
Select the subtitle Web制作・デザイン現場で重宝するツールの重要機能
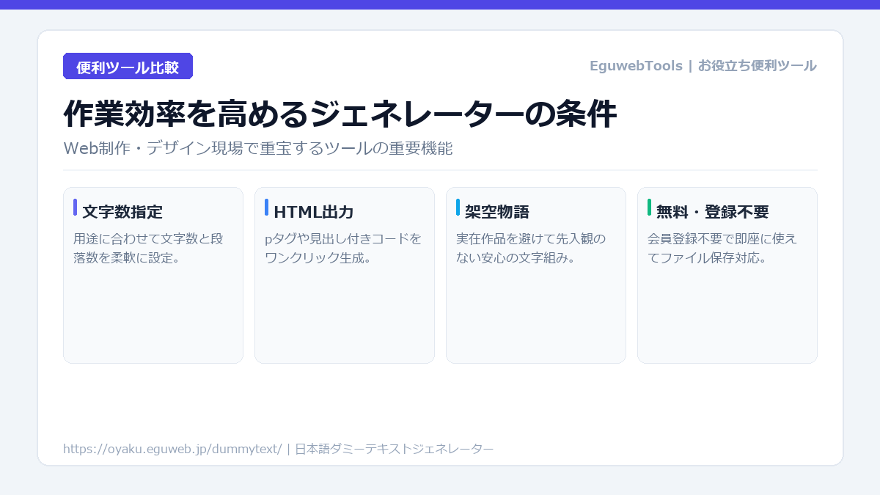(258, 148)
